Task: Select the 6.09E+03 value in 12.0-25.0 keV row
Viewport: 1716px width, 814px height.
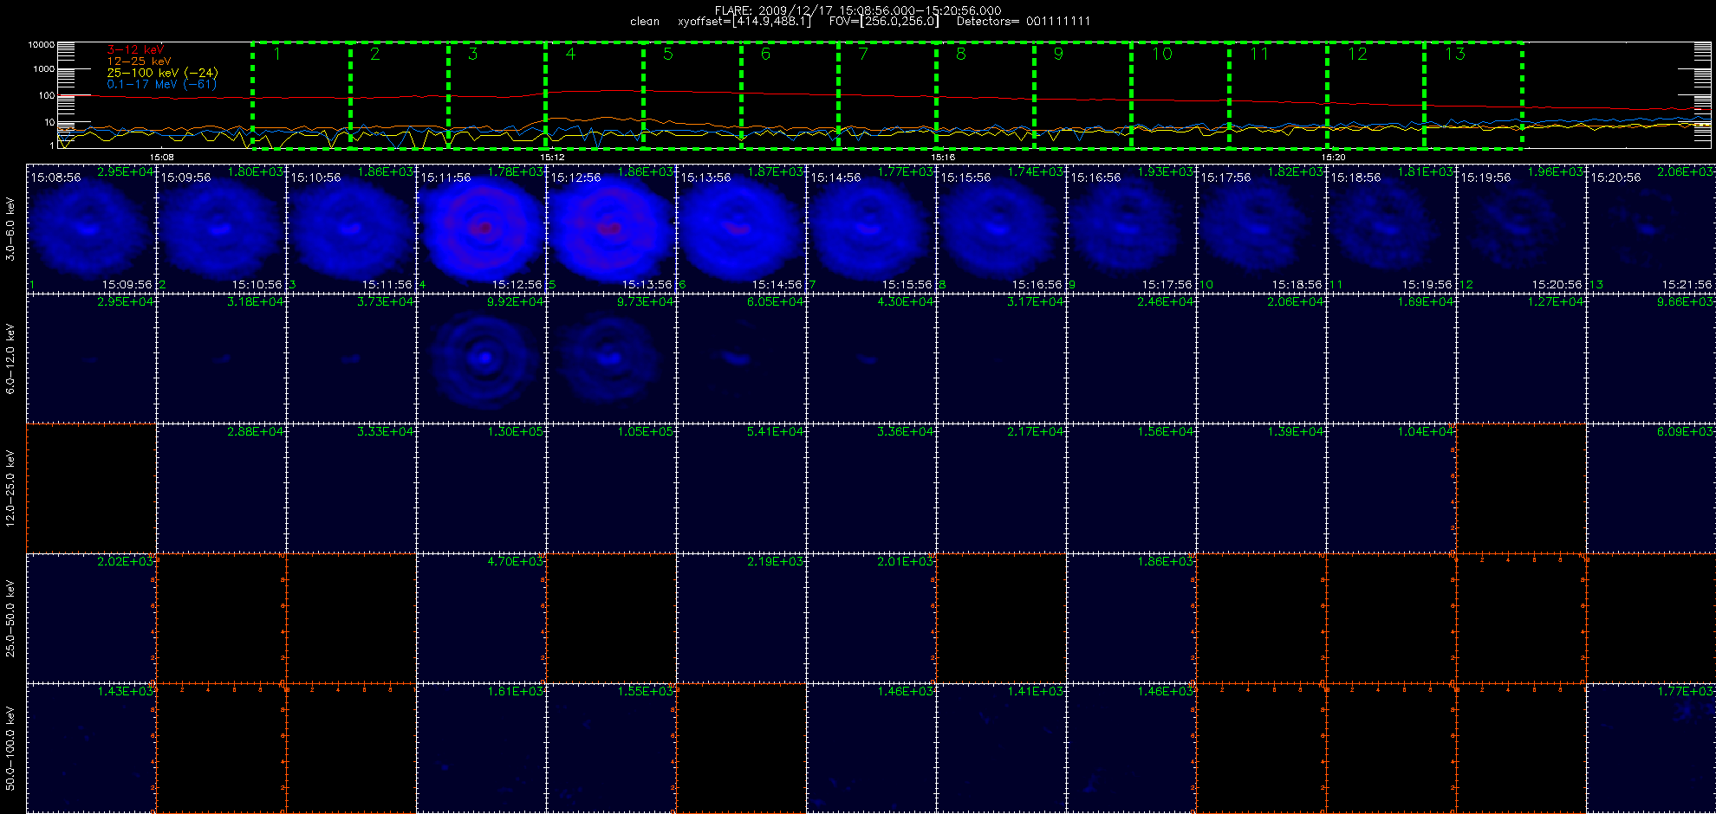Action: 1685,432
